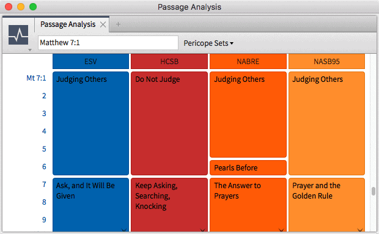Viewport: 379px width, 234px height.
Task: Click the vertical scrollbar thumb
Action: [373, 191]
